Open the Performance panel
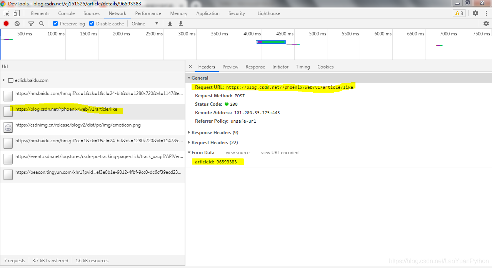Viewport: 492px width, 268px height. [x=148, y=13]
